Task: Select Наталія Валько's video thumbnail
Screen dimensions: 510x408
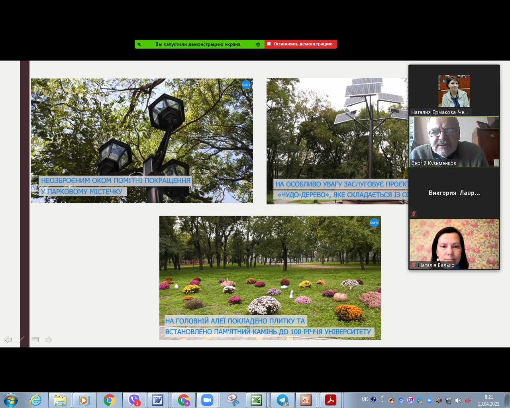Action: click(454, 243)
